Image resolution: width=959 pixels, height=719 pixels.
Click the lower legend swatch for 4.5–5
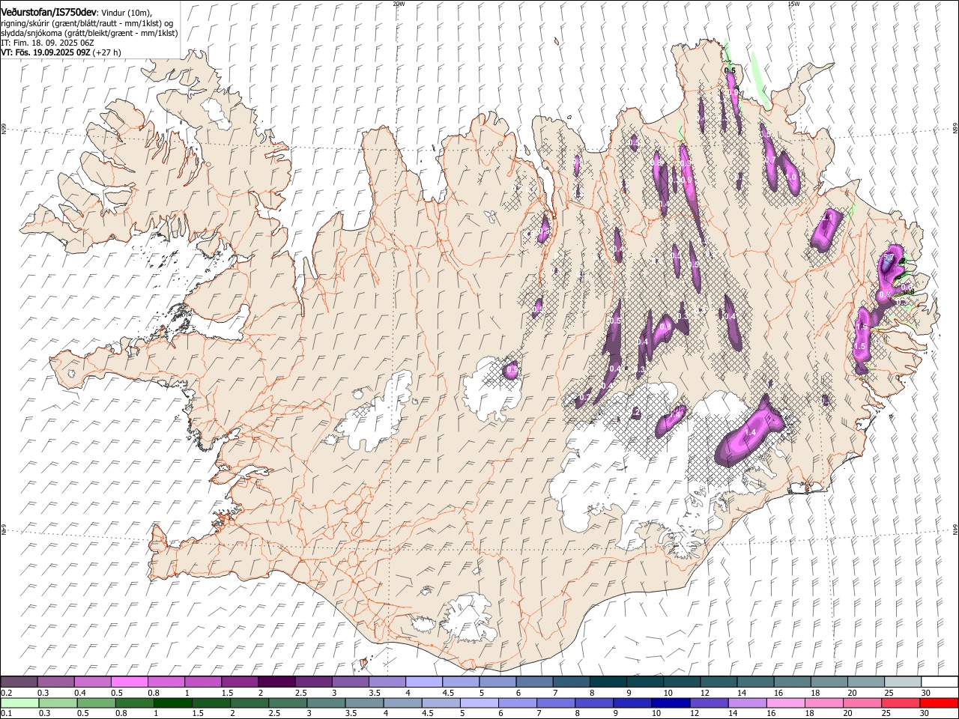(x=440, y=703)
